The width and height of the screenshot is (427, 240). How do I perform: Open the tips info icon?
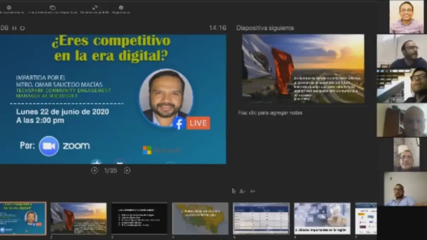click(121, 7)
